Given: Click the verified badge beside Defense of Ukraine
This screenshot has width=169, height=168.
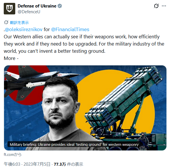Looking at the screenshot, I should (60, 6).
